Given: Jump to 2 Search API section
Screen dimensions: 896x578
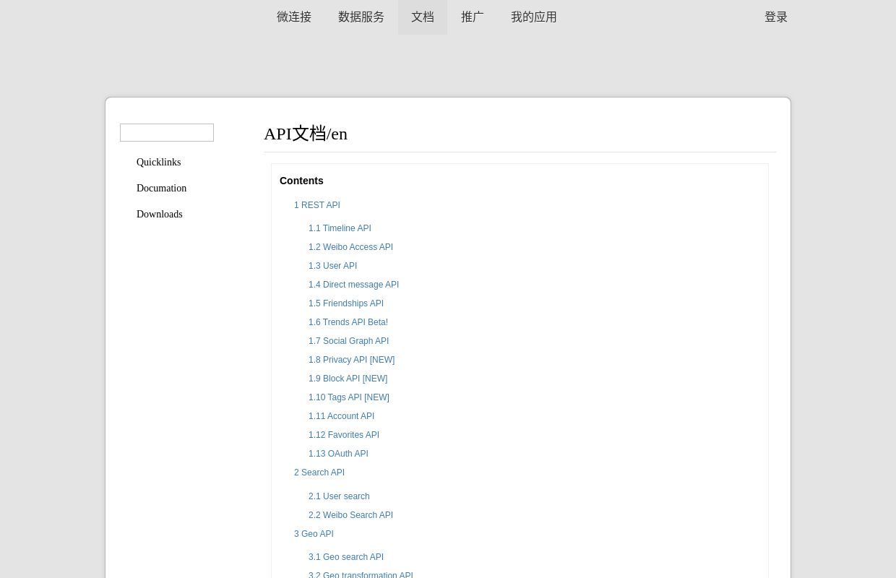Looking at the screenshot, I should [319, 473].
